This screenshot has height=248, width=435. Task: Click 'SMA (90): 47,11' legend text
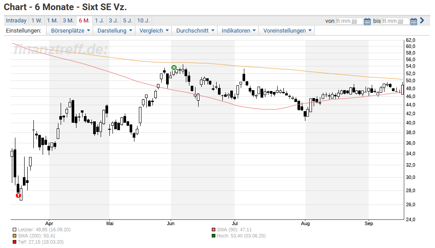[x=235, y=230]
